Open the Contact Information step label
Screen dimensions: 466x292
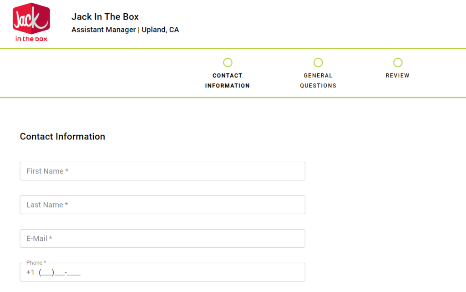tap(228, 81)
